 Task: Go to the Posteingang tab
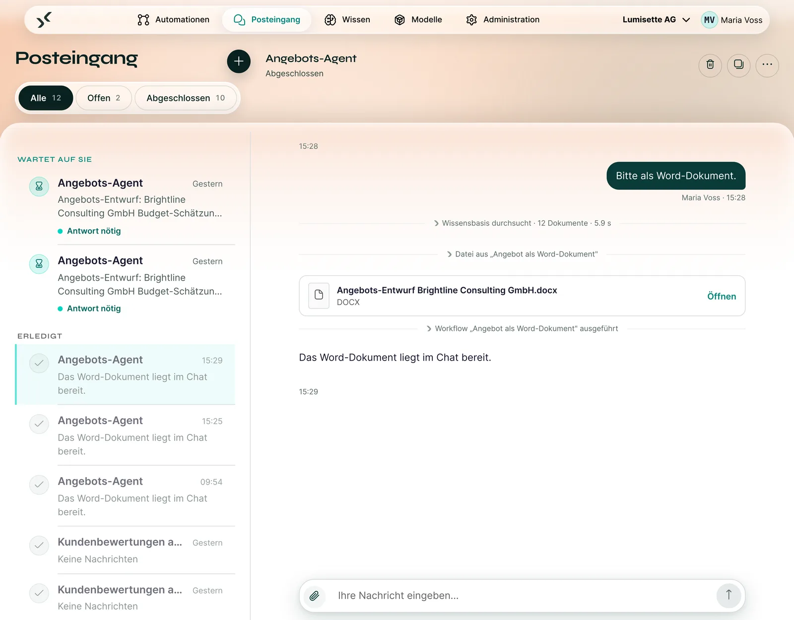[x=267, y=20]
